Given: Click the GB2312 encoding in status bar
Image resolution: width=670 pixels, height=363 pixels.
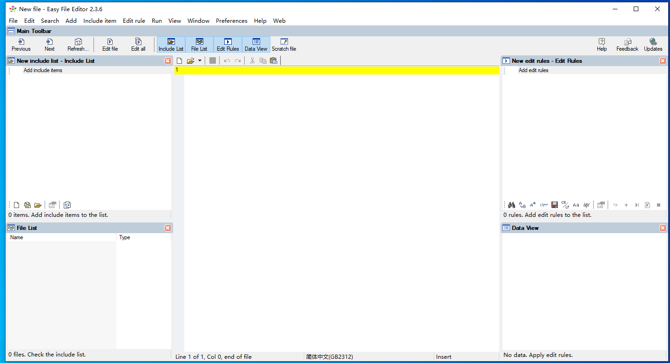Looking at the screenshot, I should [329, 357].
